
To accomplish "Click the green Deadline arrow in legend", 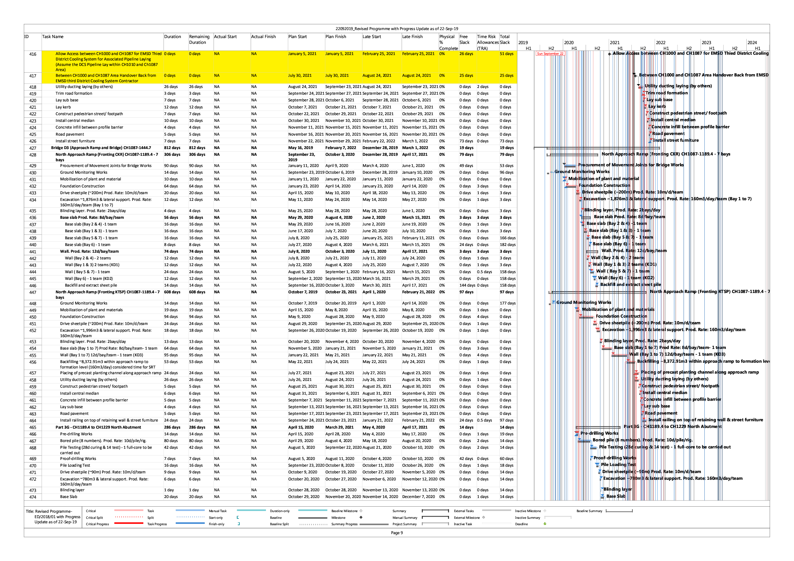I will pos(545,524).
